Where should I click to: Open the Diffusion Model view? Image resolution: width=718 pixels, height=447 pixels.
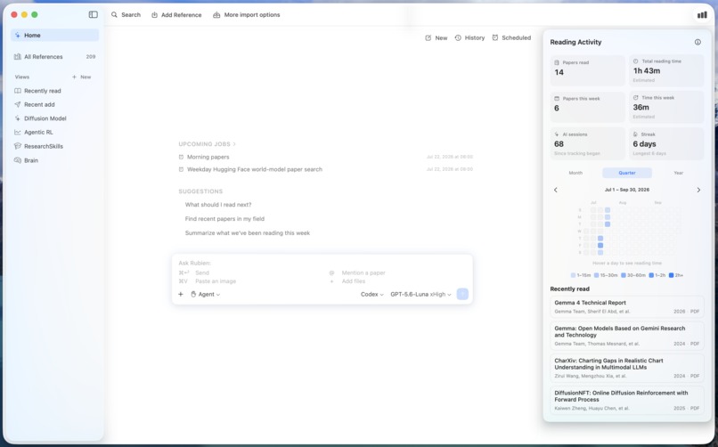pos(54,118)
